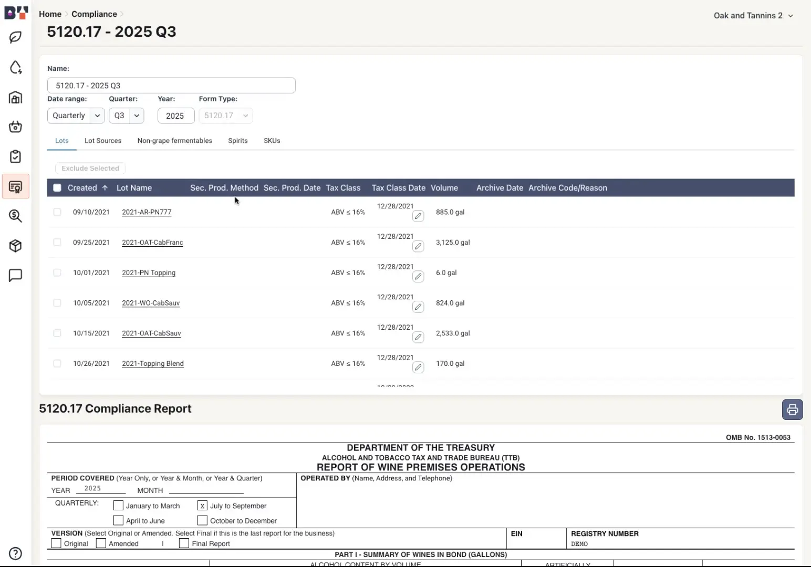Check the 2021-PN Topping row checkbox
811x567 pixels.
(x=57, y=272)
